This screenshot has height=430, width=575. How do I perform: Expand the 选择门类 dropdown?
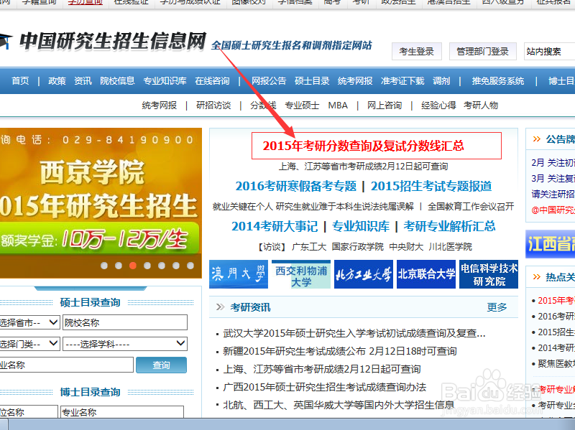click(x=29, y=344)
